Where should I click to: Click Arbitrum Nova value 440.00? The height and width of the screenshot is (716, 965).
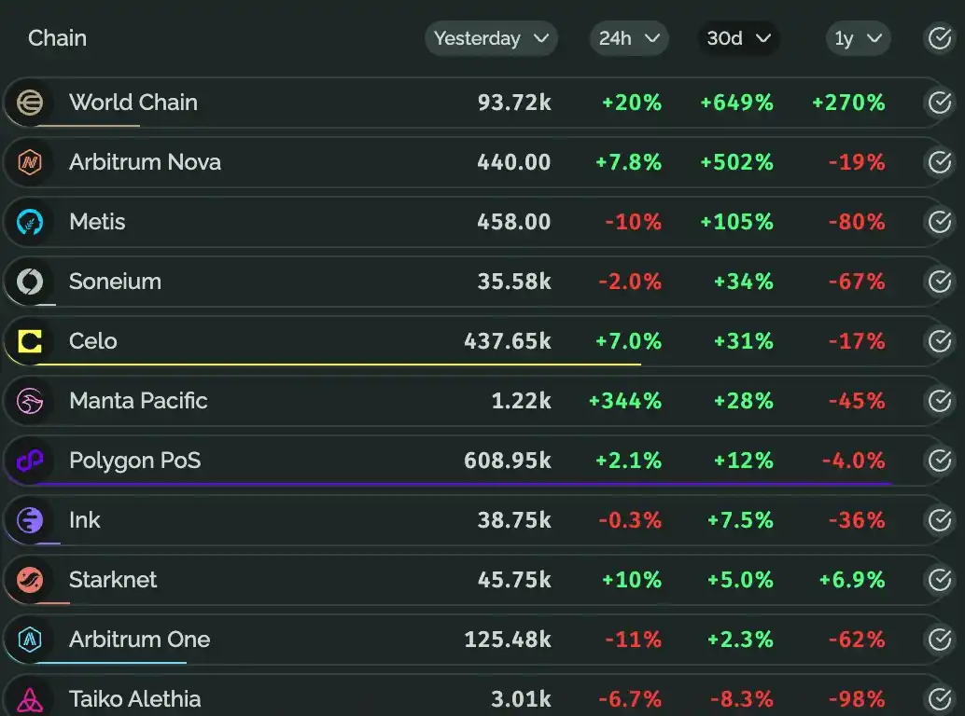click(x=514, y=161)
